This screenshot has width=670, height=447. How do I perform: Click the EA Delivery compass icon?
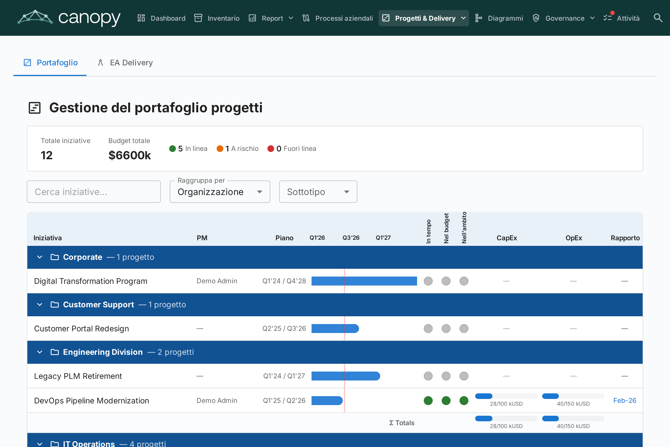point(100,62)
